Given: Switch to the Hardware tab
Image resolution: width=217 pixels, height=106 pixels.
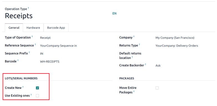Looking at the screenshot, I should [33, 28].
